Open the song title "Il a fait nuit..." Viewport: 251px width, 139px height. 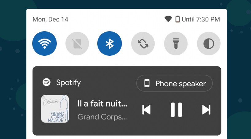(102, 104)
